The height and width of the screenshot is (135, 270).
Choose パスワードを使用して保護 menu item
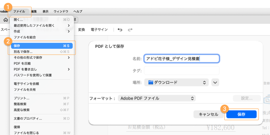click(42, 75)
